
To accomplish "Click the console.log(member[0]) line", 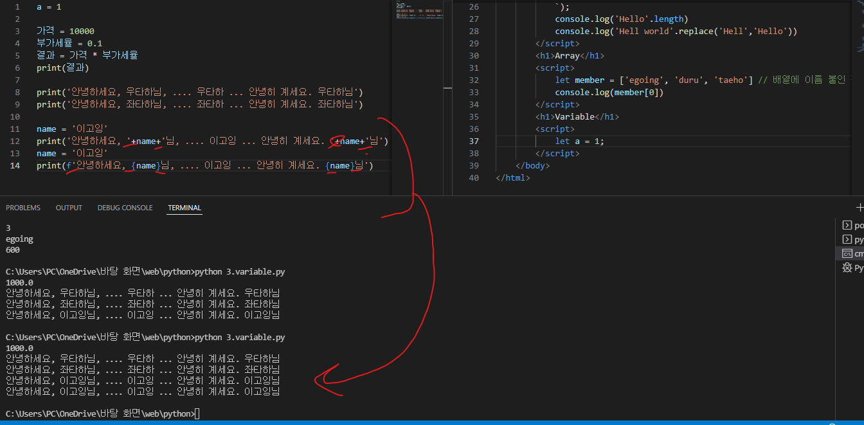I will point(609,92).
